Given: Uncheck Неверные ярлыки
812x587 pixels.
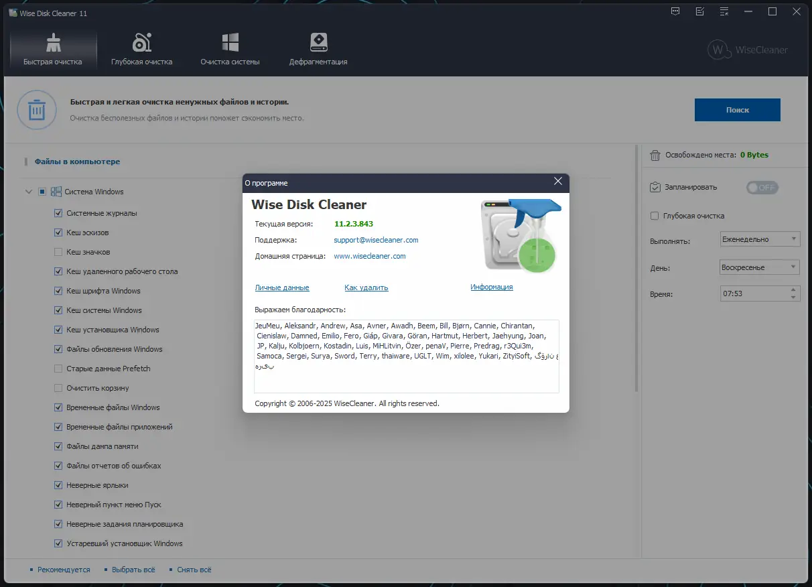Looking at the screenshot, I should (58, 485).
